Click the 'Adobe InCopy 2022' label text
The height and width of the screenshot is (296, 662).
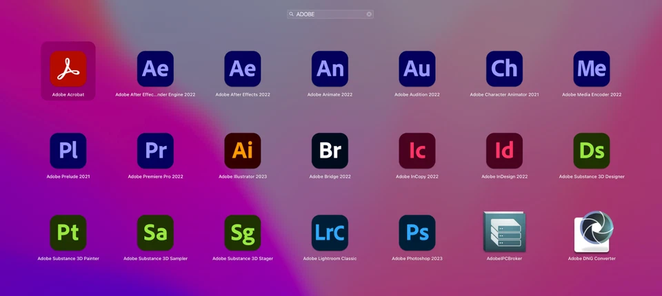417,177
